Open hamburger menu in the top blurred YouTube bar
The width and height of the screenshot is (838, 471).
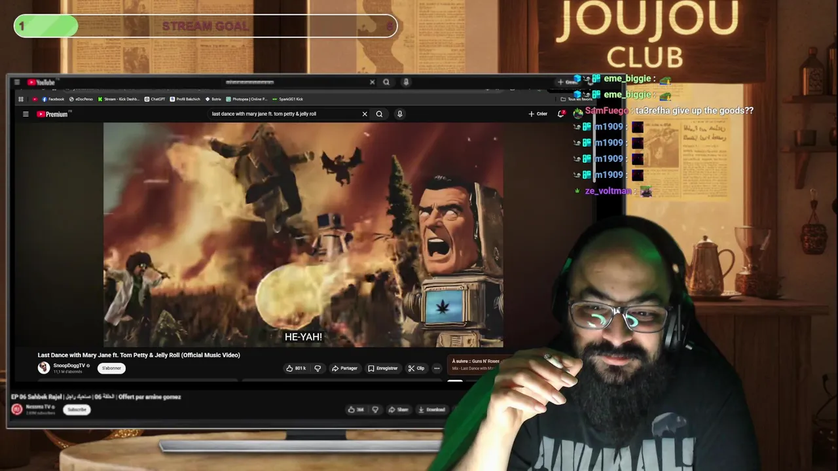click(x=16, y=82)
